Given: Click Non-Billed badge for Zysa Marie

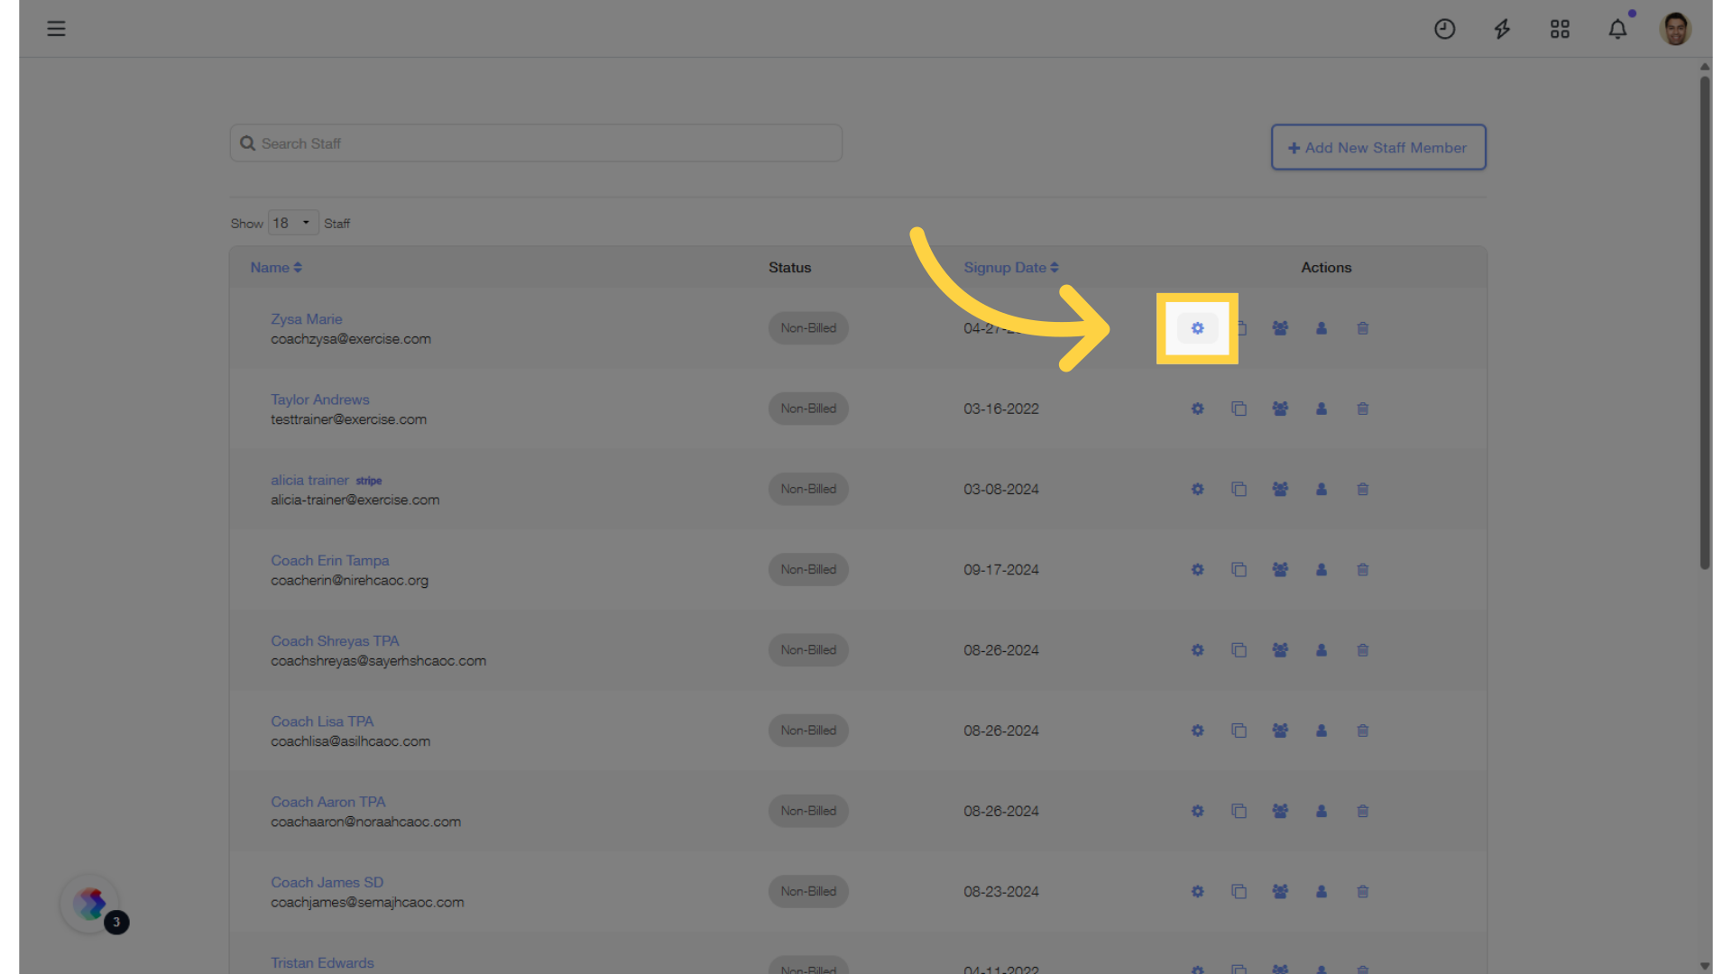Looking at the screenshot, I should coord(808,328).
